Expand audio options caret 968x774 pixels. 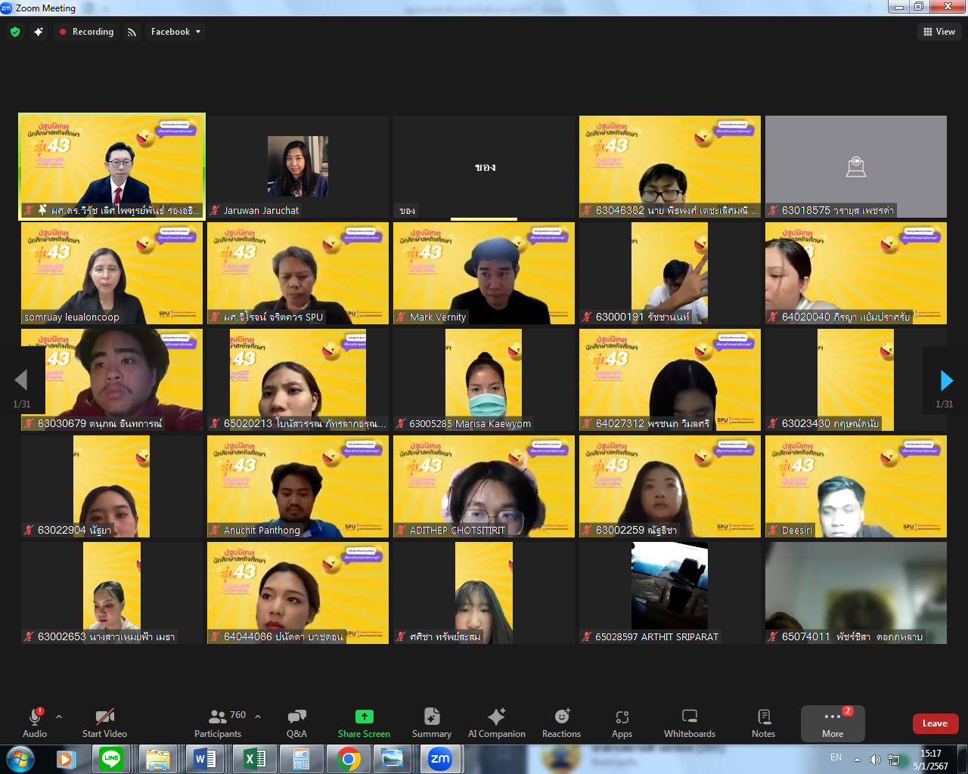coord(59,716)
